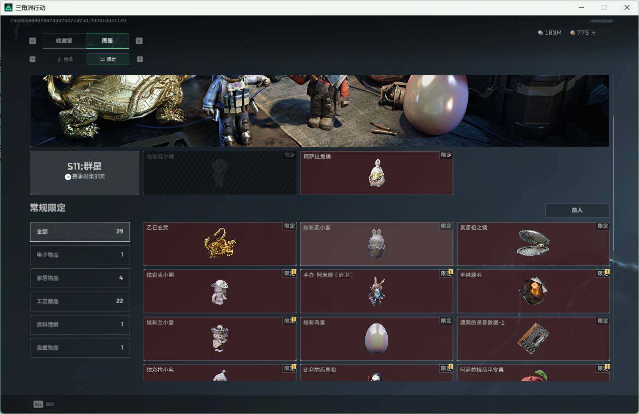This screenshot has height=414, width=639.
Task: Click the E key hint beside 图鉴
Action: coord(139,41)
